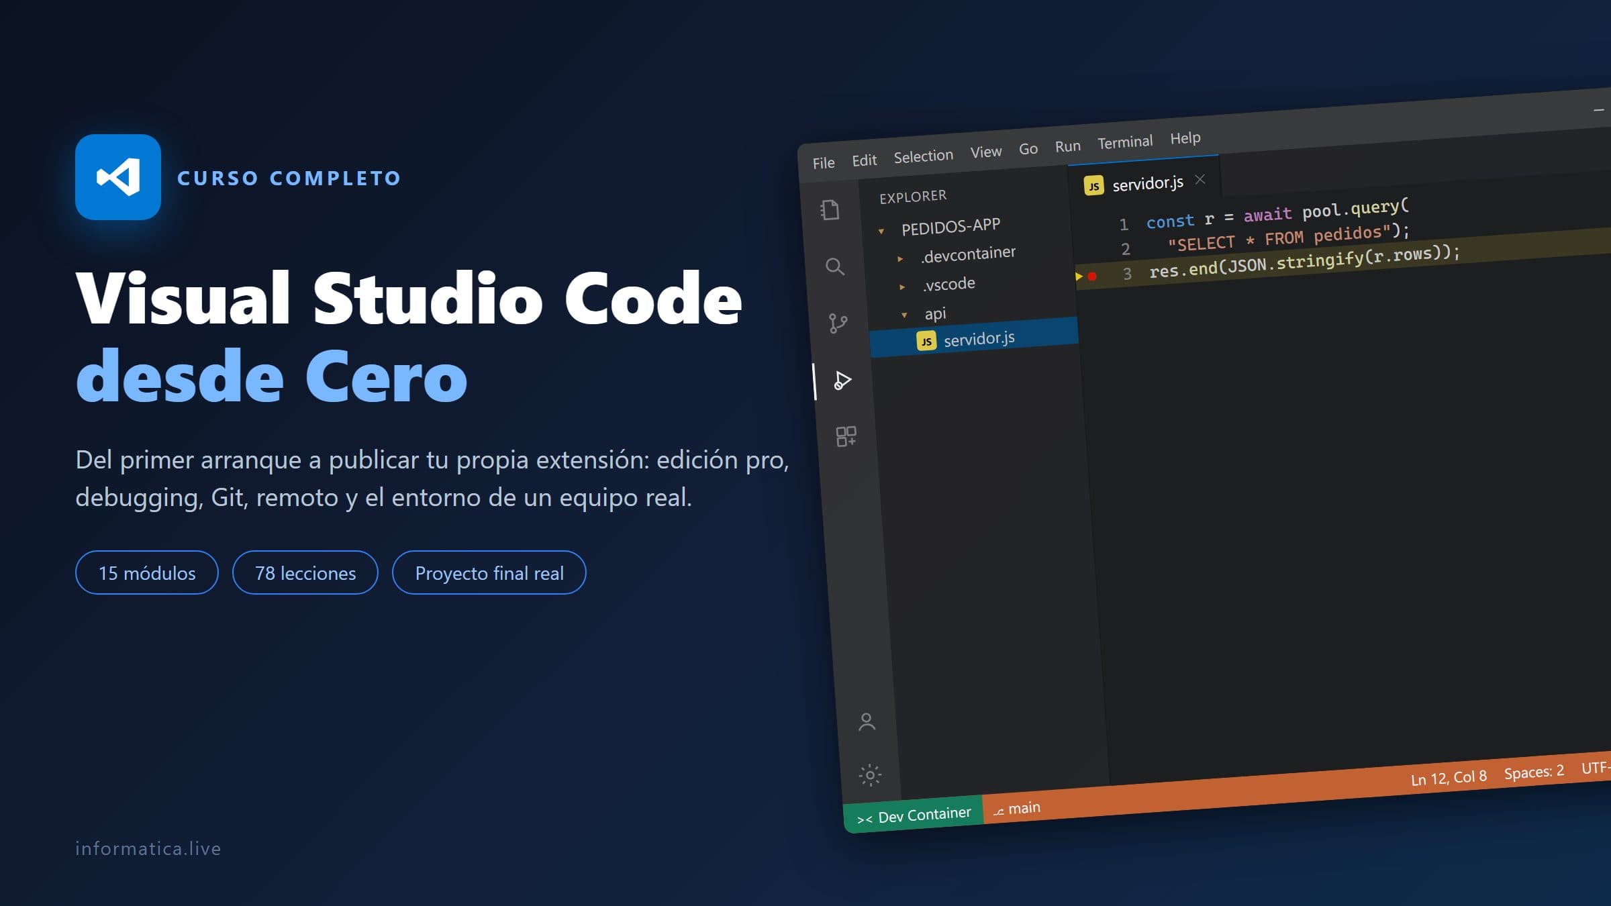
Task: Click the informatica.live link
Action: click(148, 848)
